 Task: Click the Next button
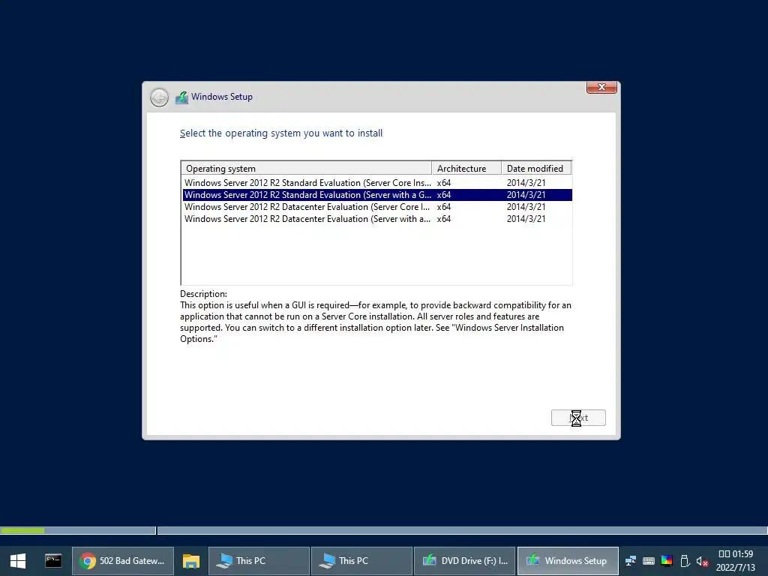click(x=578, y=418)
